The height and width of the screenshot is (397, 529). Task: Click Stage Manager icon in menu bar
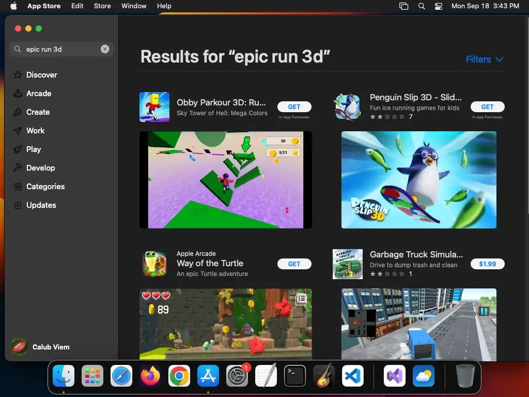click(x=403, y=6)
